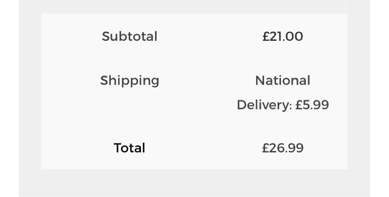
Task: Click the pound sign in £26.99
Action: (265, 148)
